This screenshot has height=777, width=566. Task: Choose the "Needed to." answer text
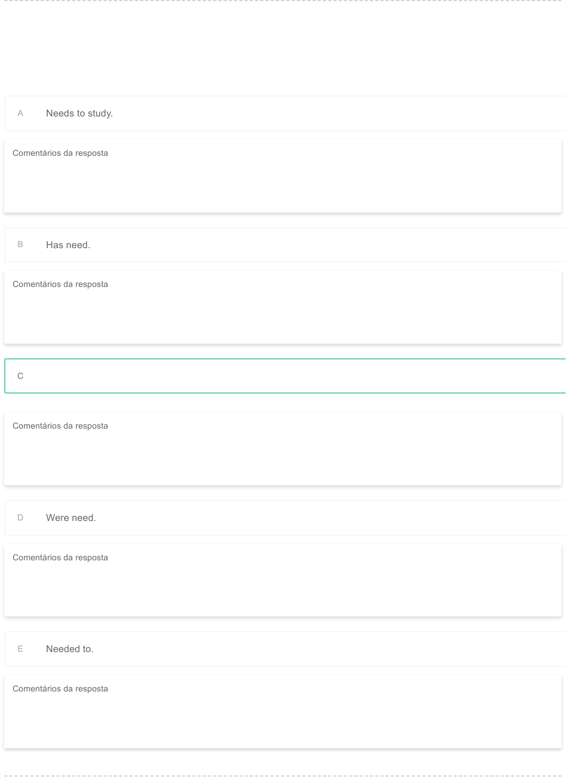click(70, 649)
